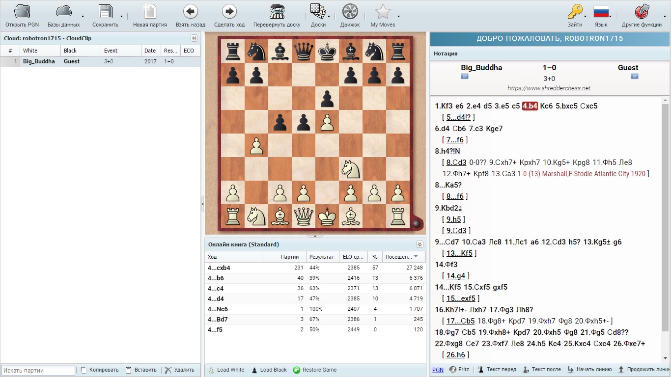This screenshot has height=377, width=671.
Task: Take back move with left arrow icon
Action: (191, 12)
